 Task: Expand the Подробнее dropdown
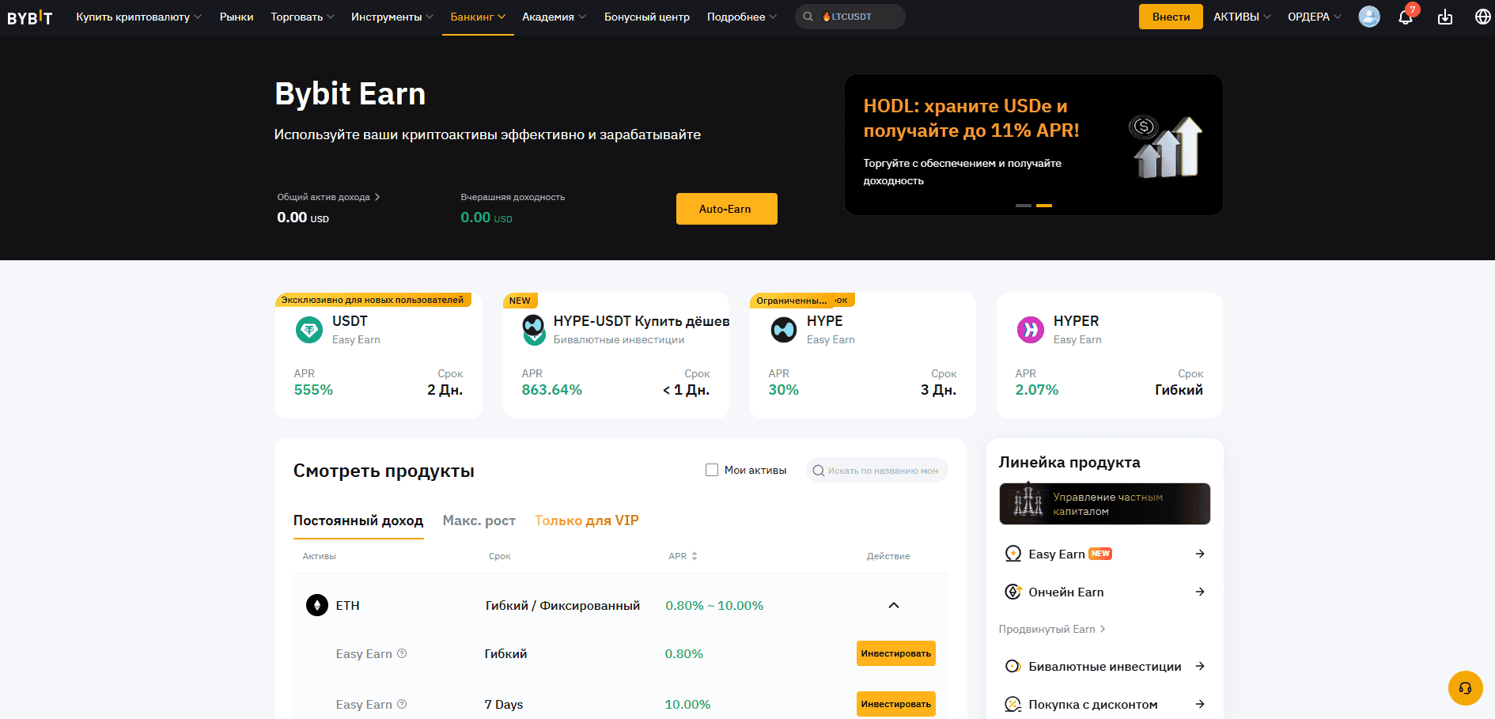pyautogui.click(x=742, y=17)
